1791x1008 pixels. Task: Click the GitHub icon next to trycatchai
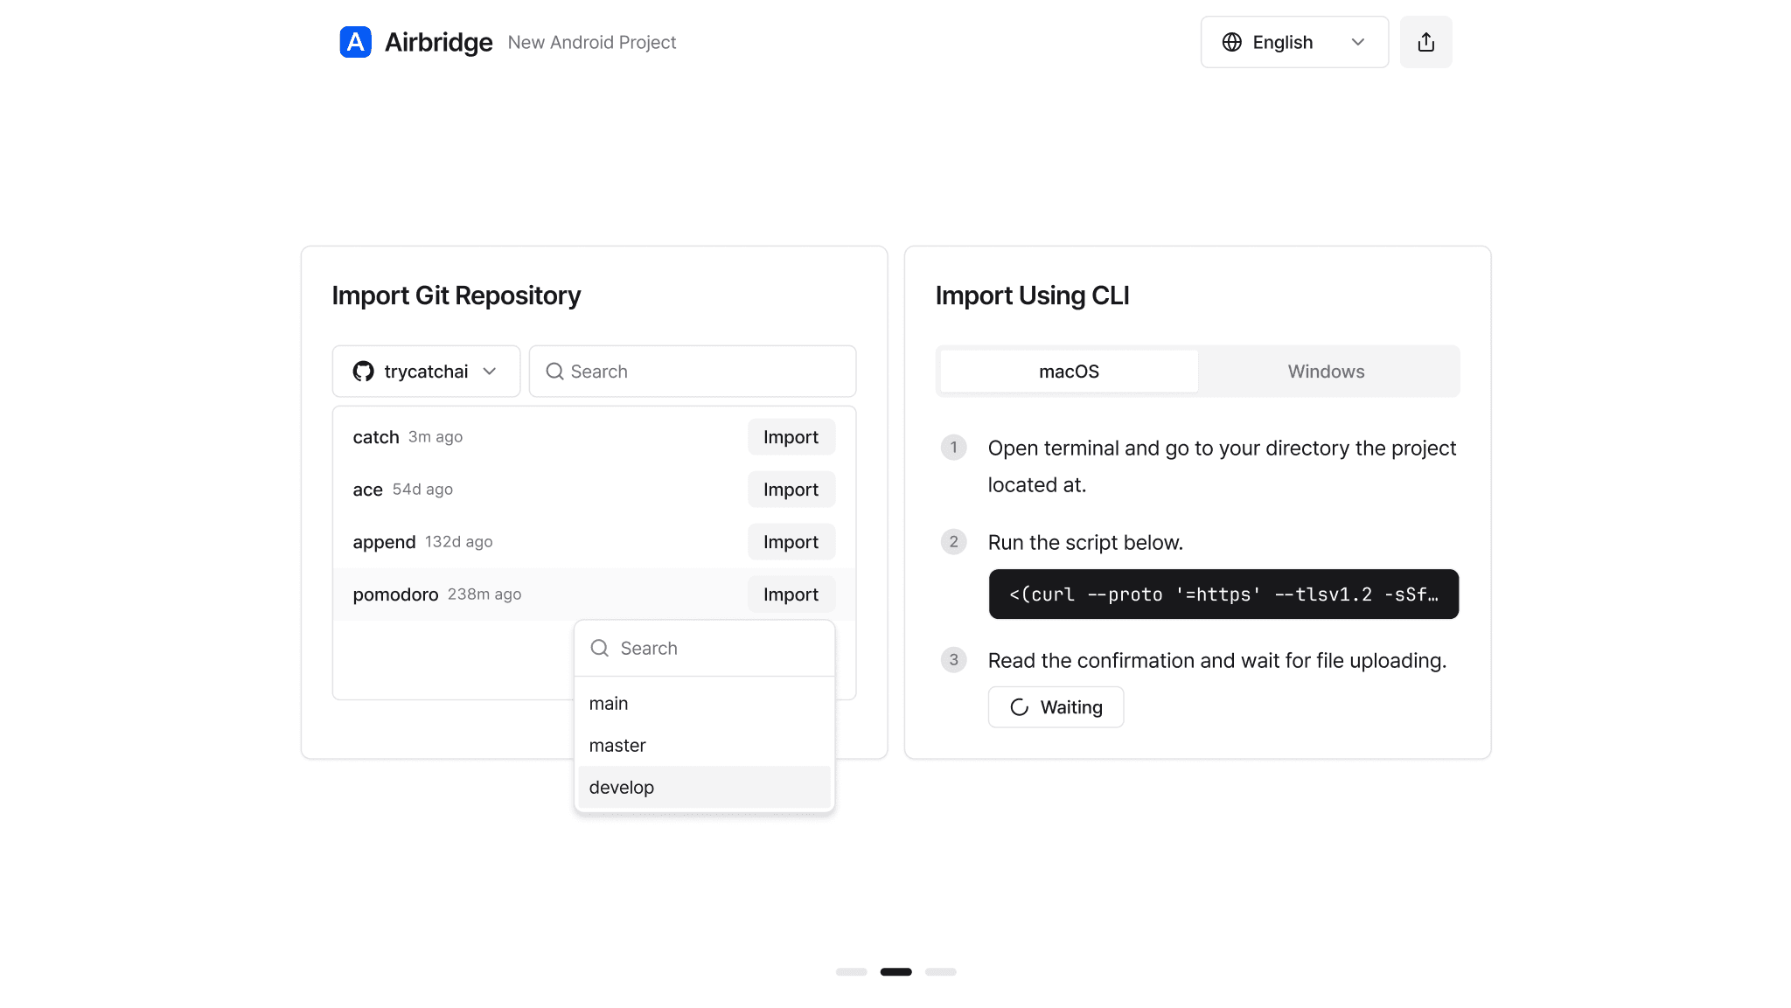point(363,370)
